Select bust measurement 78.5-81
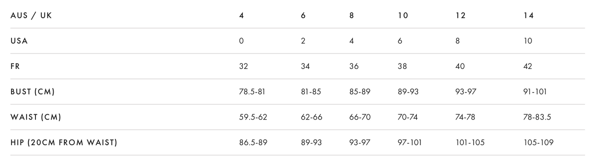Viewport: 590px width, 164px height. [252, 92]
